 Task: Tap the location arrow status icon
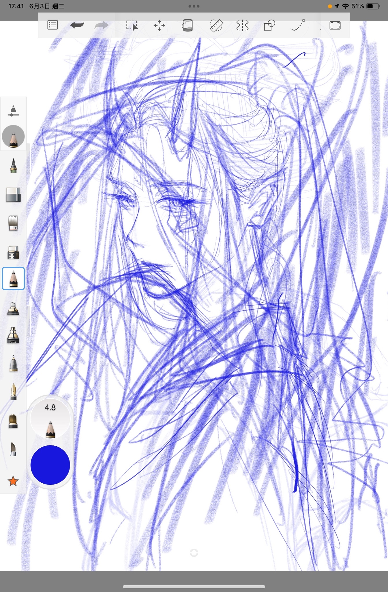pos(337,6)
